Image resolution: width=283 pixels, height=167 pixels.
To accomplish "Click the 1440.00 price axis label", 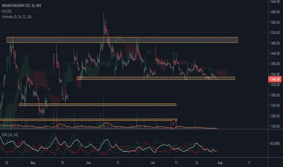I will coord(275,53).
